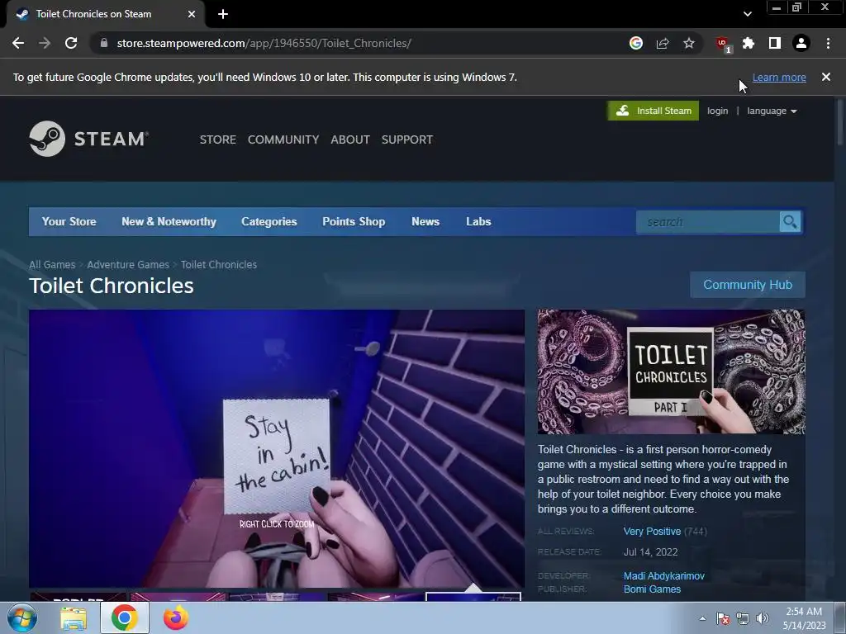This screenshot has width=846, height=634.
Task: Select New & Noteworthy tab
Action: [x=169, y=221]
